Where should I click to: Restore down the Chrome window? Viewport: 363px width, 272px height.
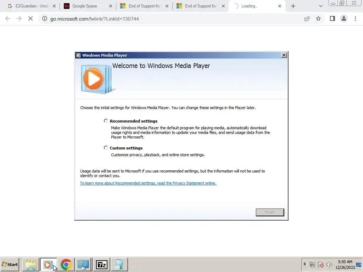(342, 3)
